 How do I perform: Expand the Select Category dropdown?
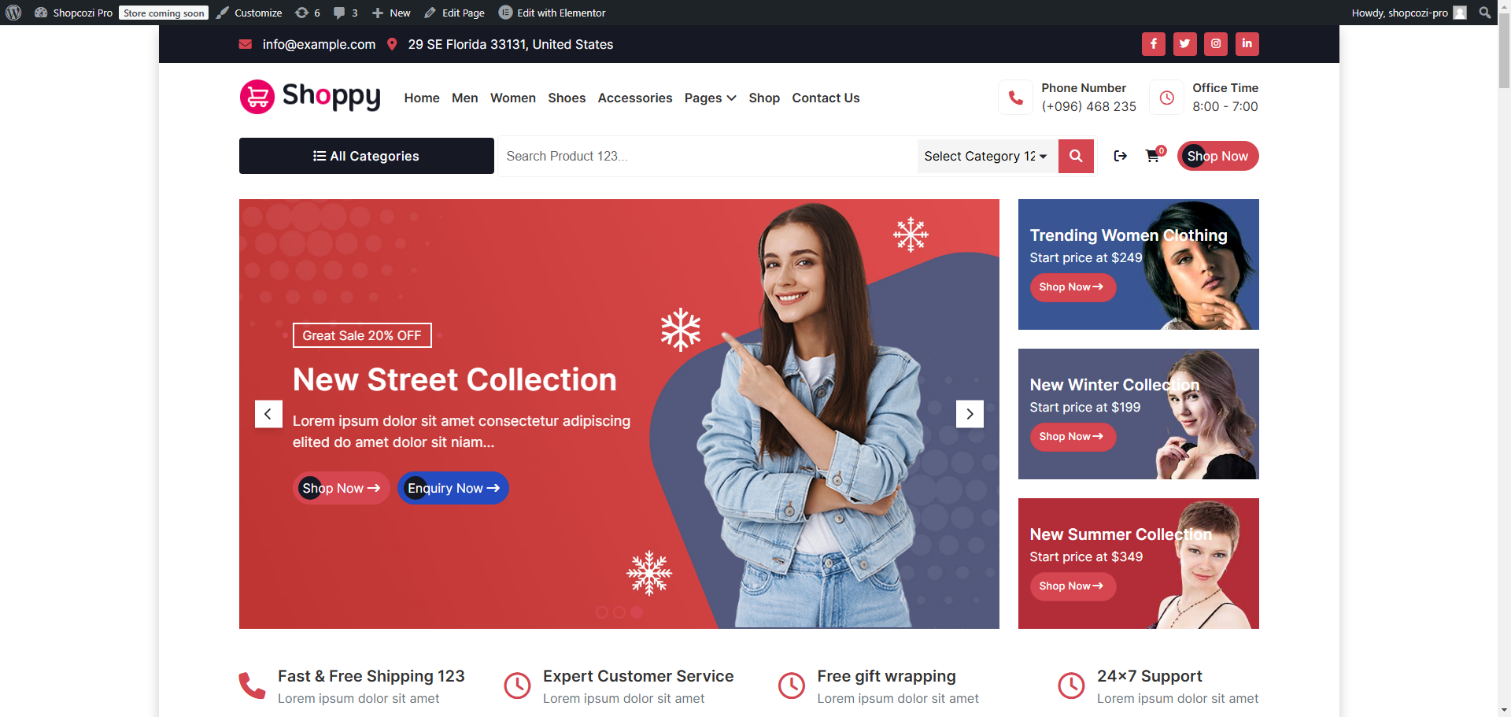click(987, 156)
